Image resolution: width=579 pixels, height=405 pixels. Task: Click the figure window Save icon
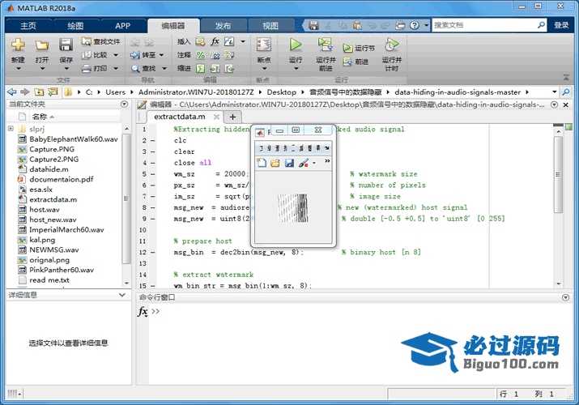pos(289,163)
